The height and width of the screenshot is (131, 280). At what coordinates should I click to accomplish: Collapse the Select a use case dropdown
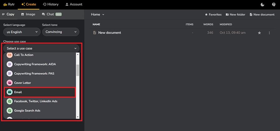click(x=41, y=48)
